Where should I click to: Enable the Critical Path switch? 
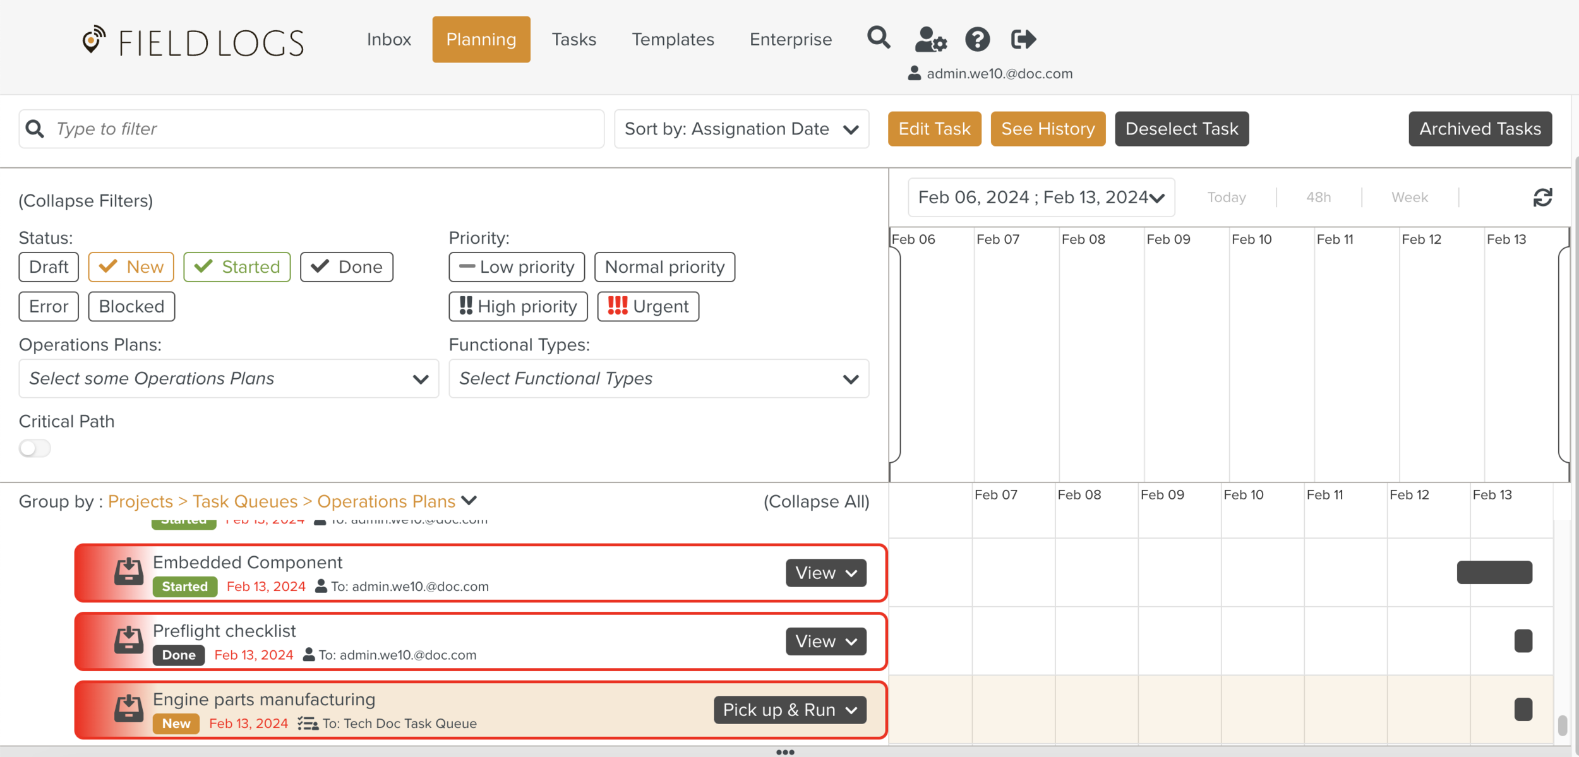[x=35, y=448]
